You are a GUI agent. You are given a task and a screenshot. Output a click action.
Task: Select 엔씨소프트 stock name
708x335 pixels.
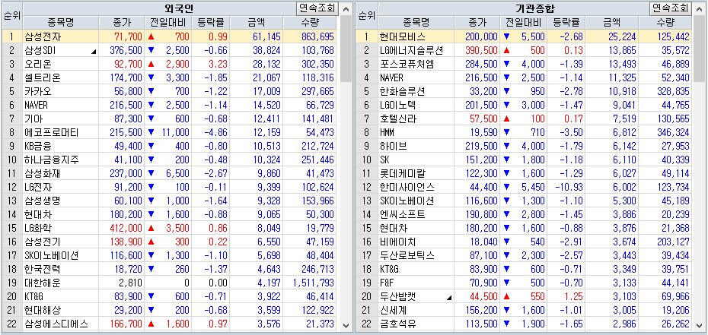[x=403, y=215]
